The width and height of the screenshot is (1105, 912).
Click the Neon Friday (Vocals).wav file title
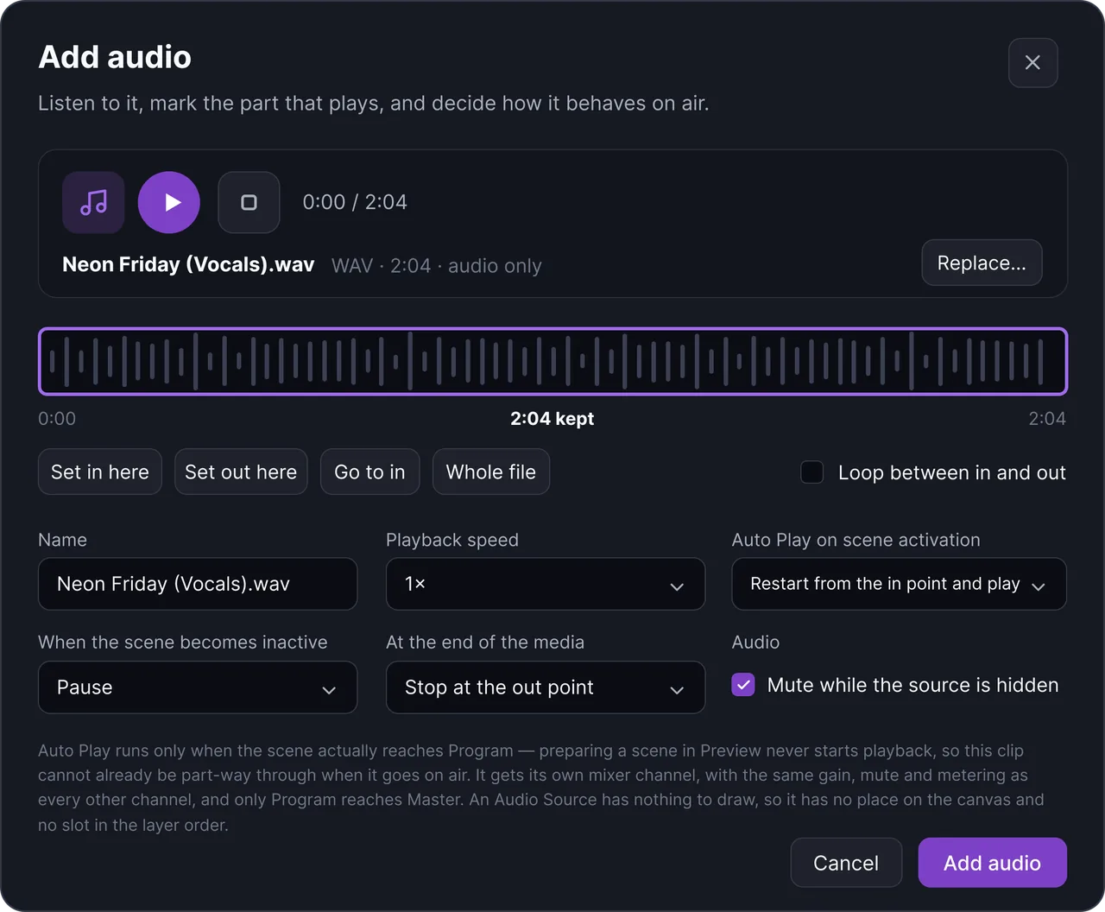pyautogui.click(x=188, y=264)
